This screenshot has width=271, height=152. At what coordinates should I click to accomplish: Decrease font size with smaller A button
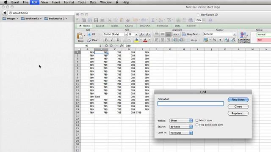click(x=148, y=34)
